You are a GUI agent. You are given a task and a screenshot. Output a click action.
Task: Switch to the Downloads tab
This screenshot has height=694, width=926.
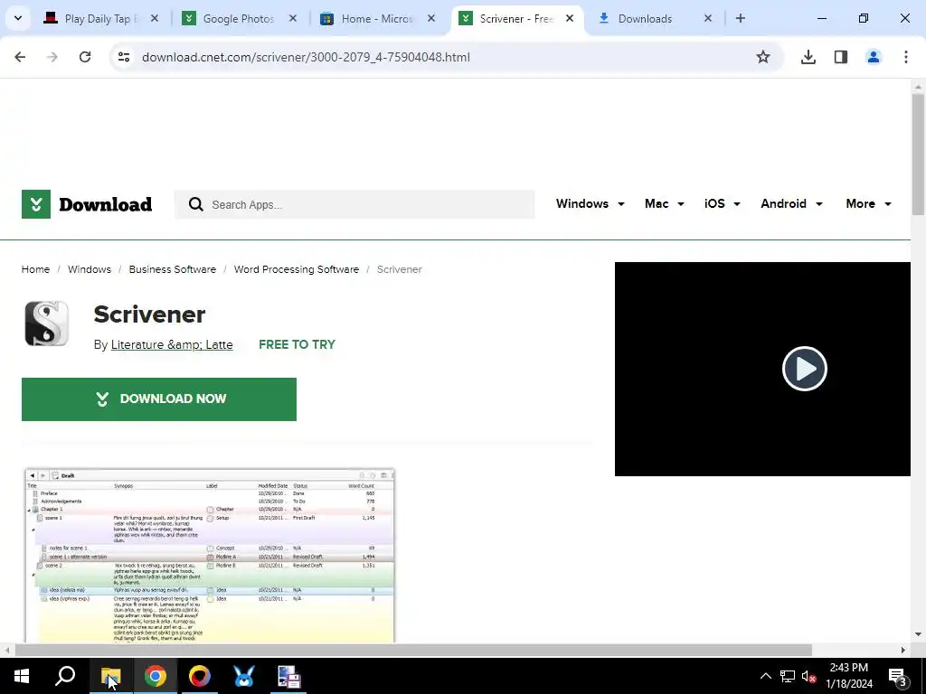pyautogui.click(x=647, y=19)
